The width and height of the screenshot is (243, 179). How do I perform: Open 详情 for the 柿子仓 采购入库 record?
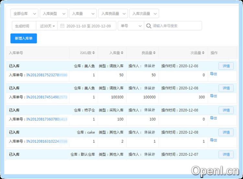click(226, 110)
